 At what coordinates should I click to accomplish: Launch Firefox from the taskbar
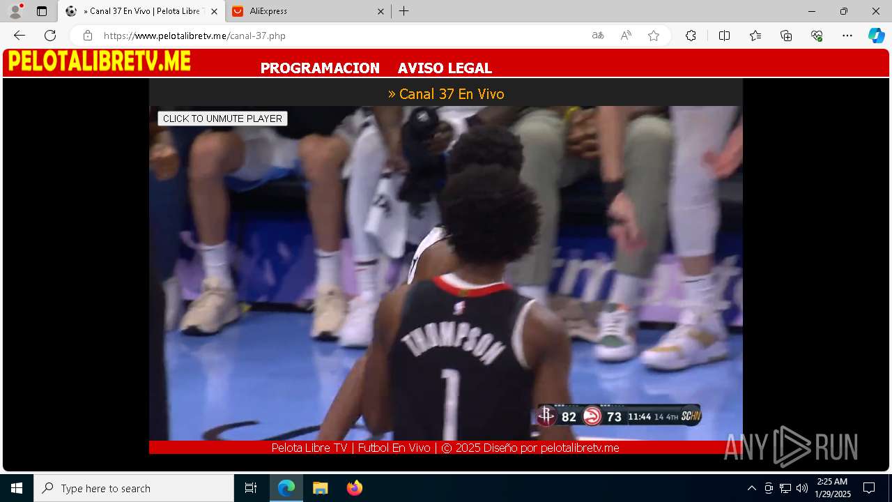(x=355, y=488)
